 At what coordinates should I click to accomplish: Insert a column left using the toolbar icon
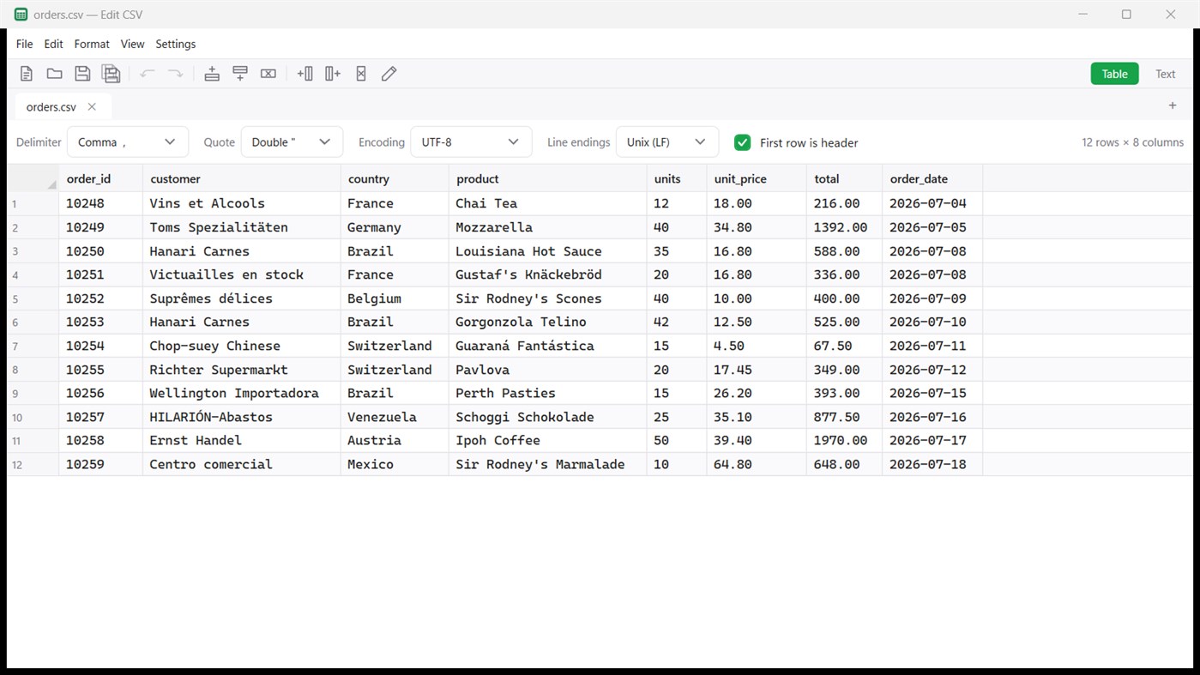pos(305,74)
